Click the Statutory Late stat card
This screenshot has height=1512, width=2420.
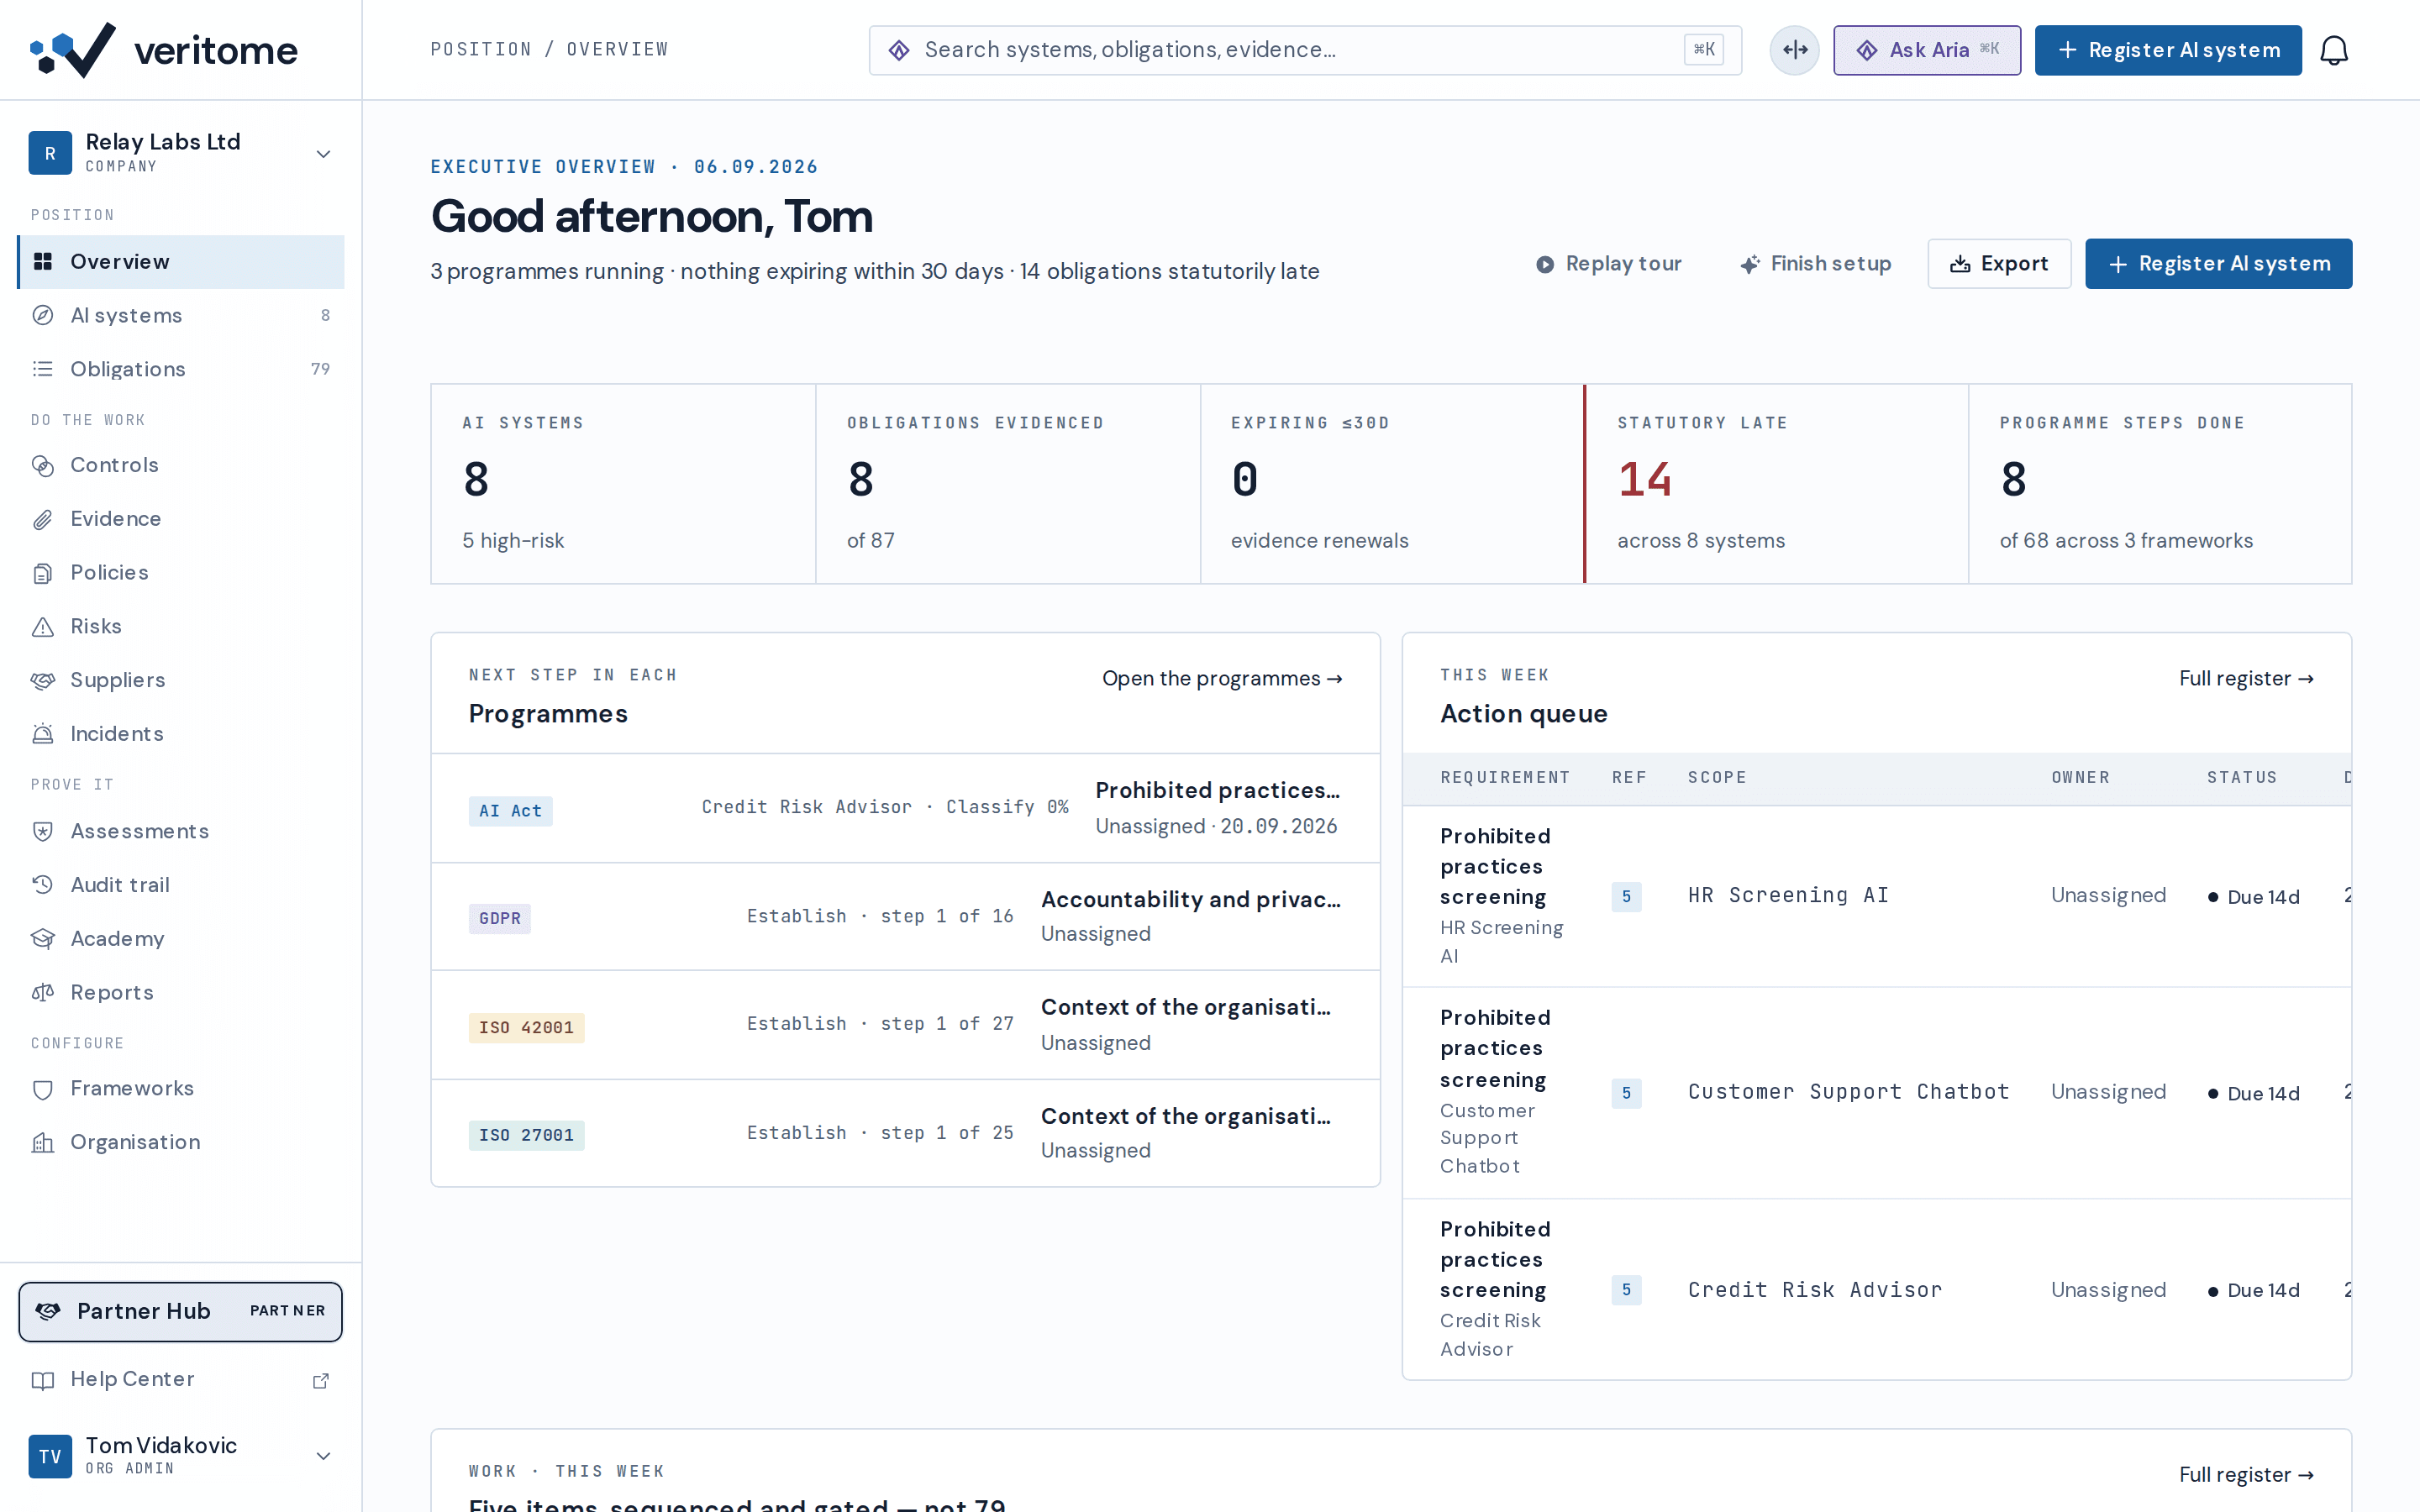click(x=1776, y=484)
